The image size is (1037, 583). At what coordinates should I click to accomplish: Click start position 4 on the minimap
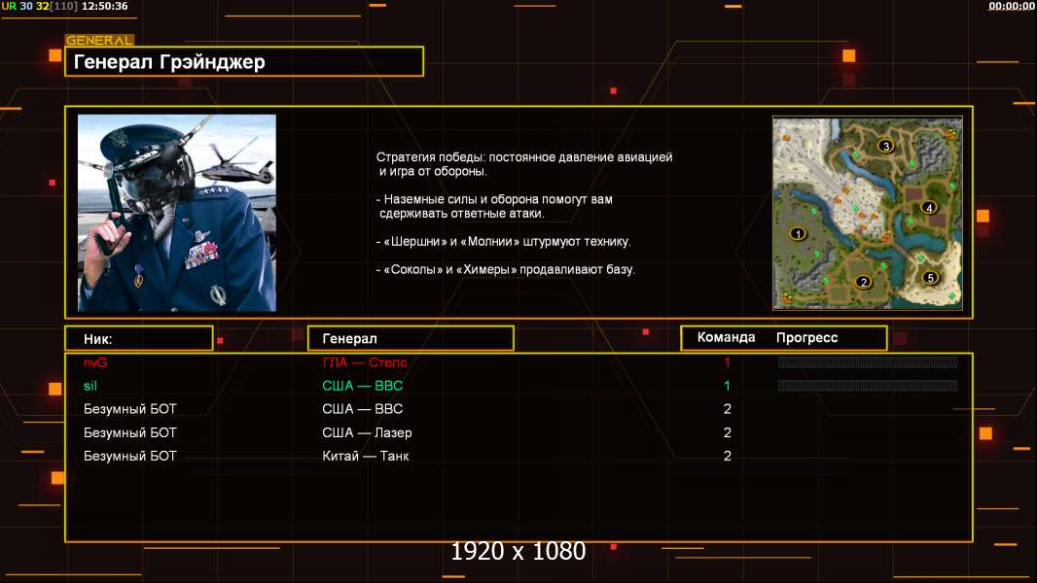(929, 208)
